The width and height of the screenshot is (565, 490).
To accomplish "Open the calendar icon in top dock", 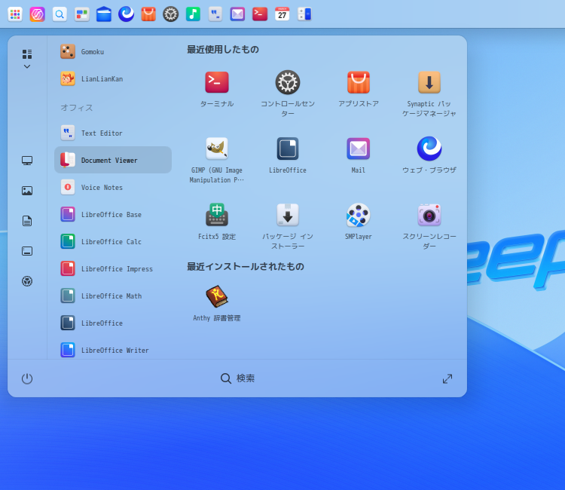I will 282,14.
